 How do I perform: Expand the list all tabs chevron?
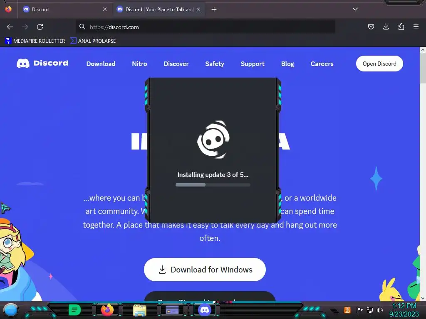355,9
